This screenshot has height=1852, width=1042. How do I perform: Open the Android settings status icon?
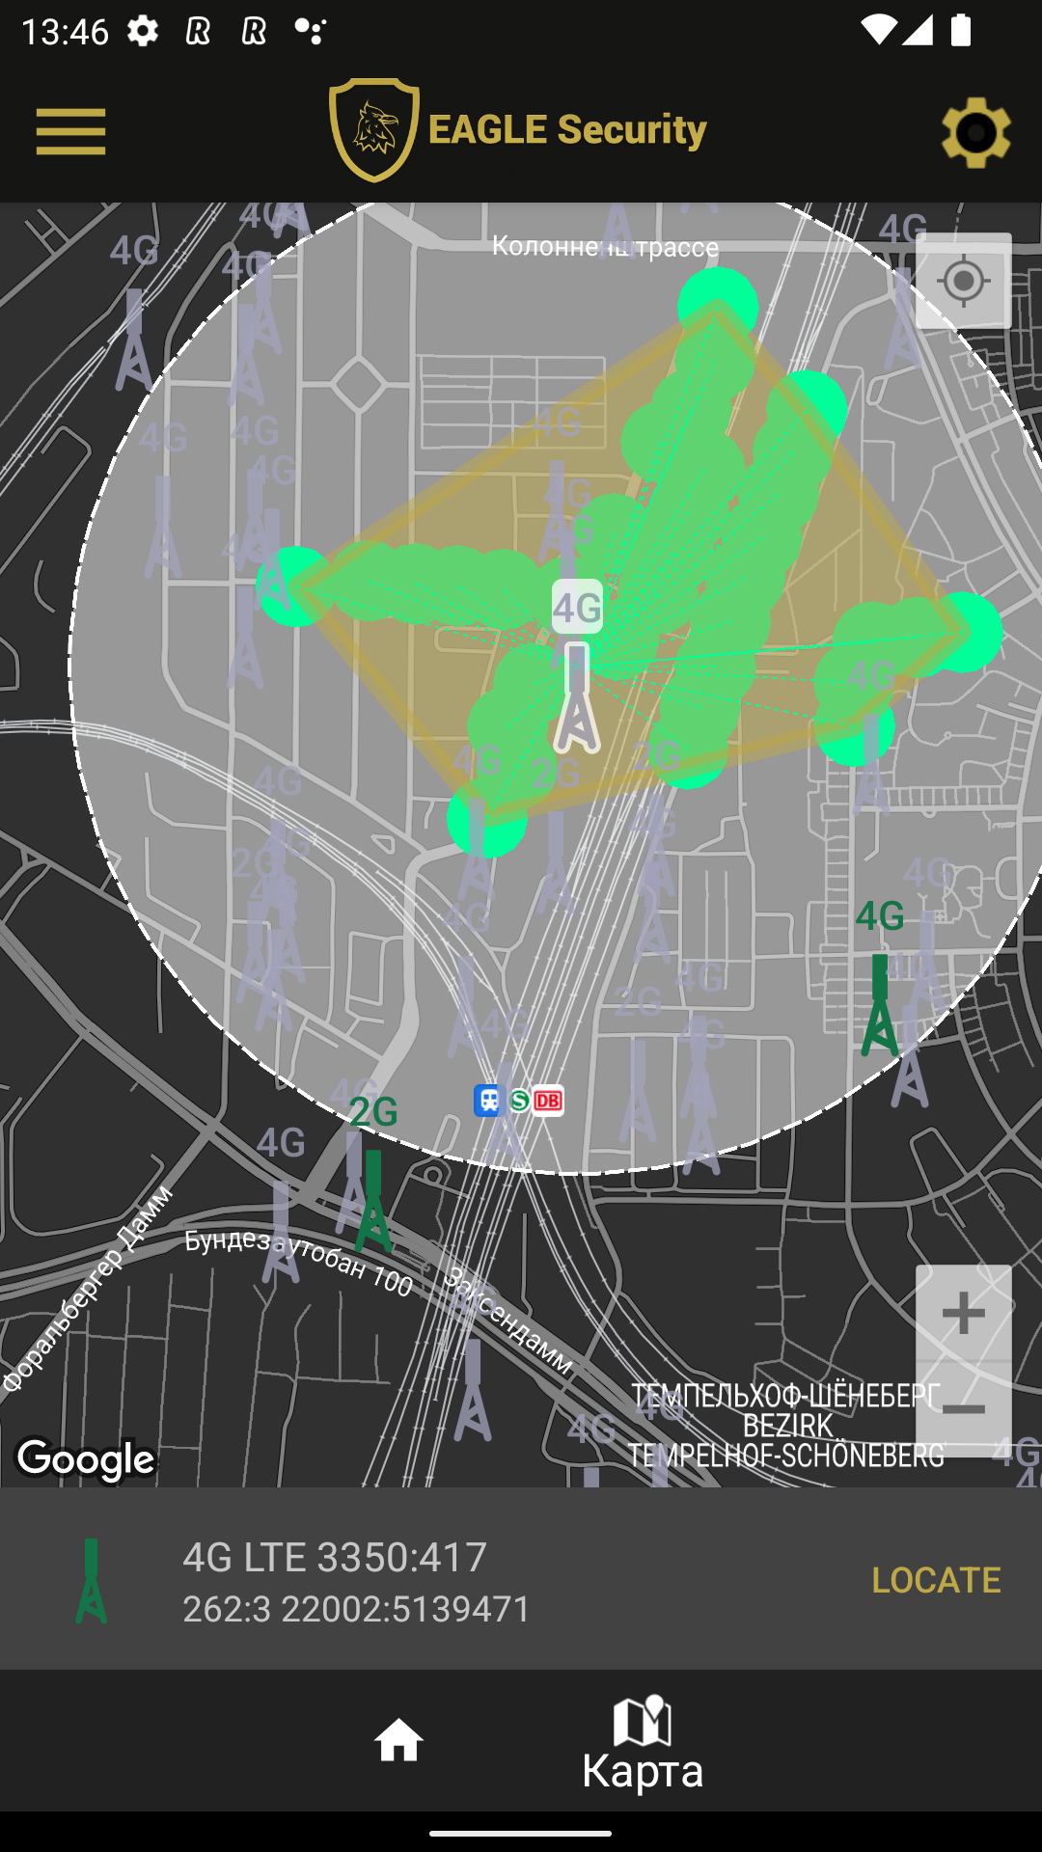point(143,32)
